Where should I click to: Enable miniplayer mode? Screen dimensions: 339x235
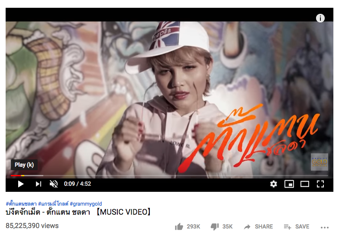click(x=289, y=184)
